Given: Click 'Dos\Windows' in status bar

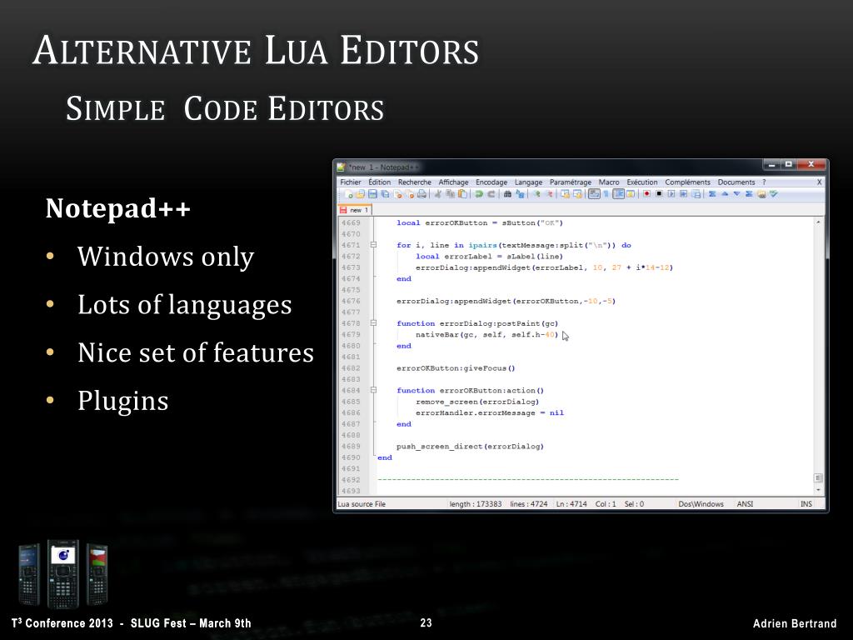Looking at the screenshot, I should (701, 504).
